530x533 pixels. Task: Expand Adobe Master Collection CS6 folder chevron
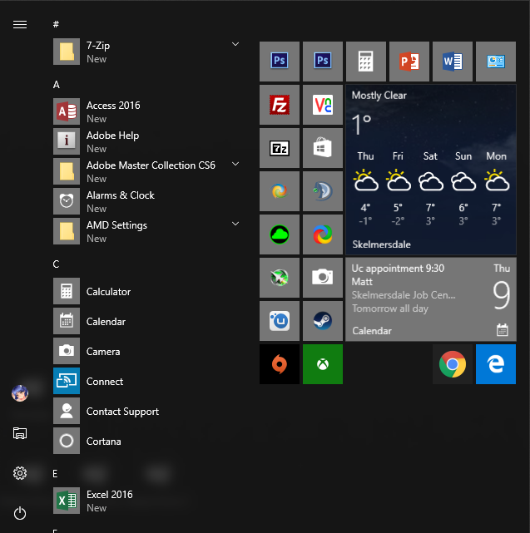pyautogui.click(x=235, y=164)
